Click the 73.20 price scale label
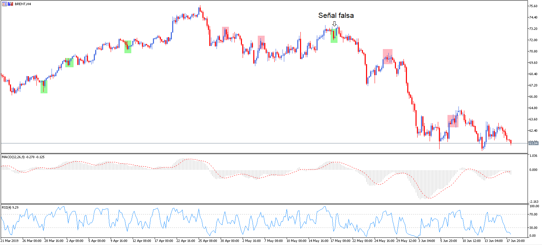The width and height of the screenshot is (542, 245). coord(533,29)
